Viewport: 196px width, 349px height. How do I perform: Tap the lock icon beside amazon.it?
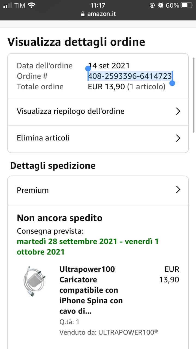pos(83,14)
